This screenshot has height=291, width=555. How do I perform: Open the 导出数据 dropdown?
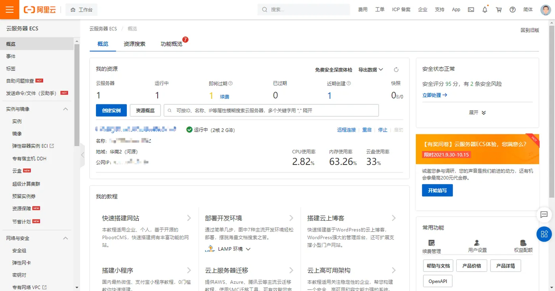point(371,70)
